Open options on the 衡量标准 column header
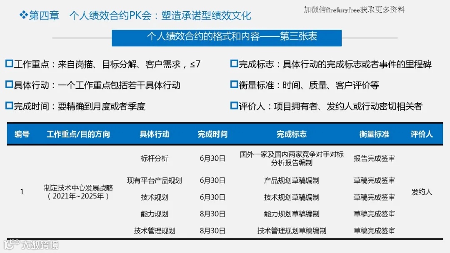The image size is (450, 253). (x=373, y=134)
